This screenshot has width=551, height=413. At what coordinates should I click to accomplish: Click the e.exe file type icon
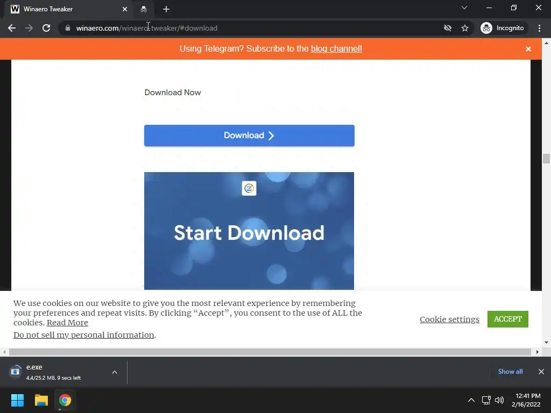click(x=15, y=372)
